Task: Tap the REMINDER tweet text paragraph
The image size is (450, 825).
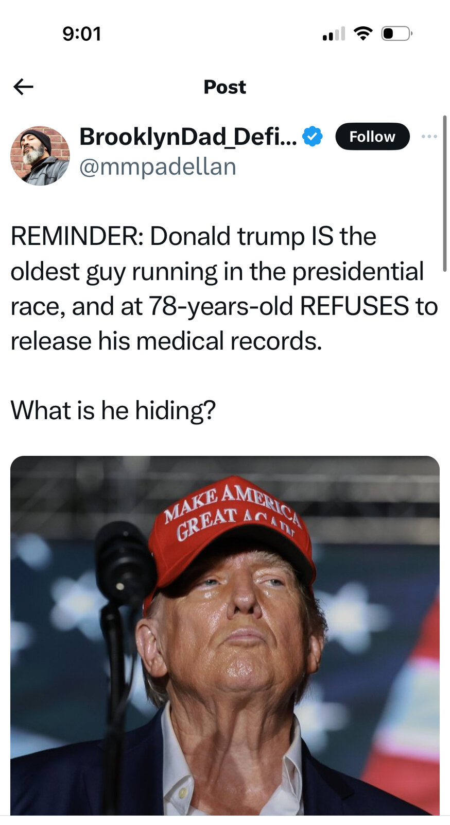Action: tap(224, 289)
